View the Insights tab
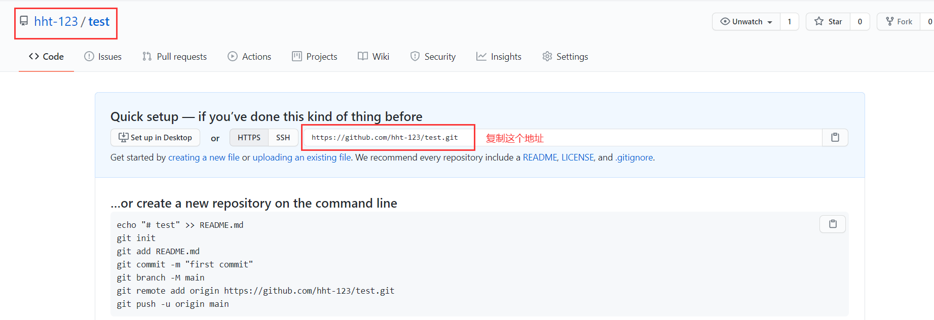The height and width of the screenshot is (320, 934). (499, 57)
